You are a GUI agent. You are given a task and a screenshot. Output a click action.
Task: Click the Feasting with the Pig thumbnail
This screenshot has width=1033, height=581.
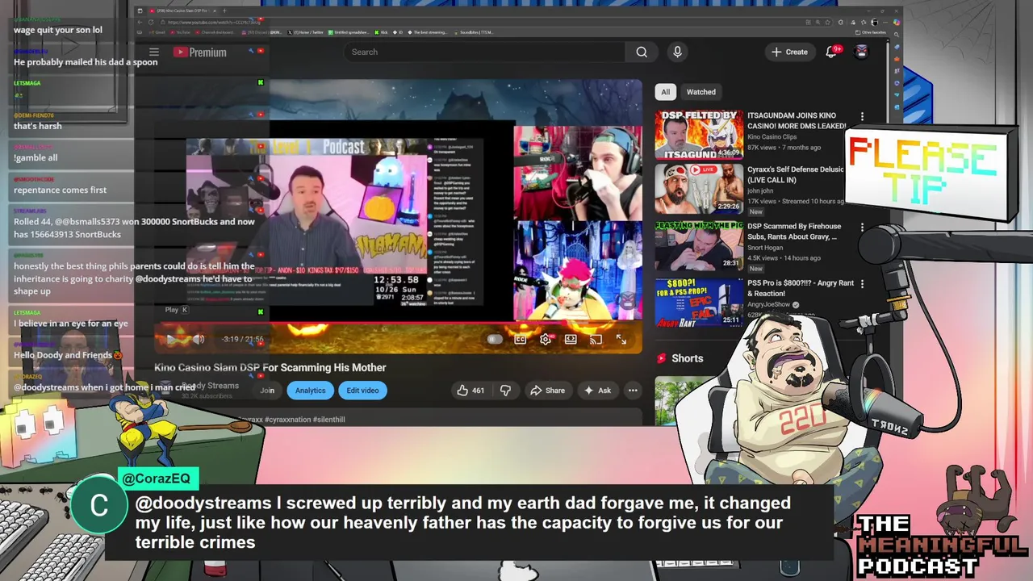pyautogui.click(x=699, y=245)
